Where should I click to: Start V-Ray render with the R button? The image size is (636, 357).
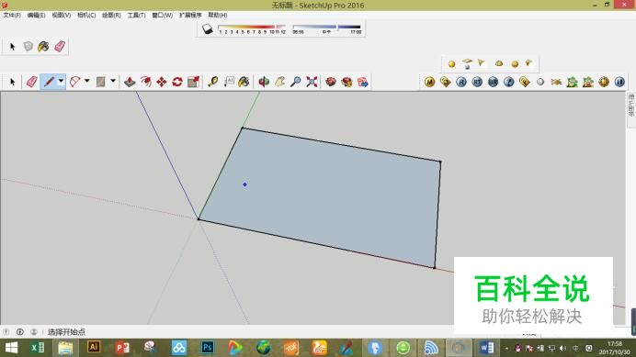[x=461, y=83]
